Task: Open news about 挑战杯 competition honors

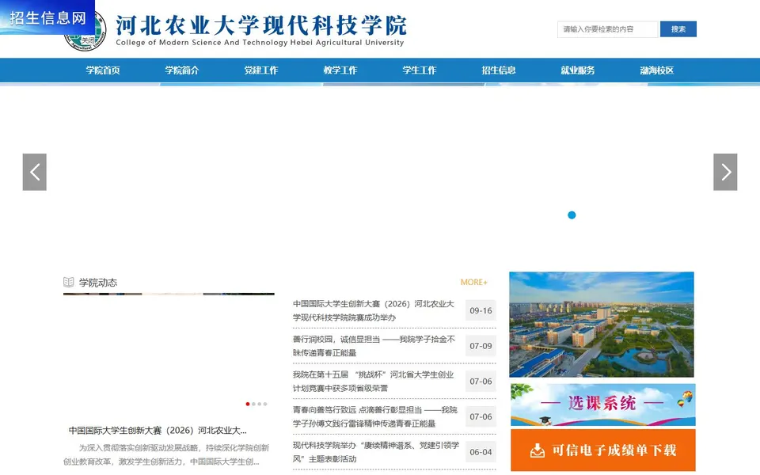Action: point(373,382)
